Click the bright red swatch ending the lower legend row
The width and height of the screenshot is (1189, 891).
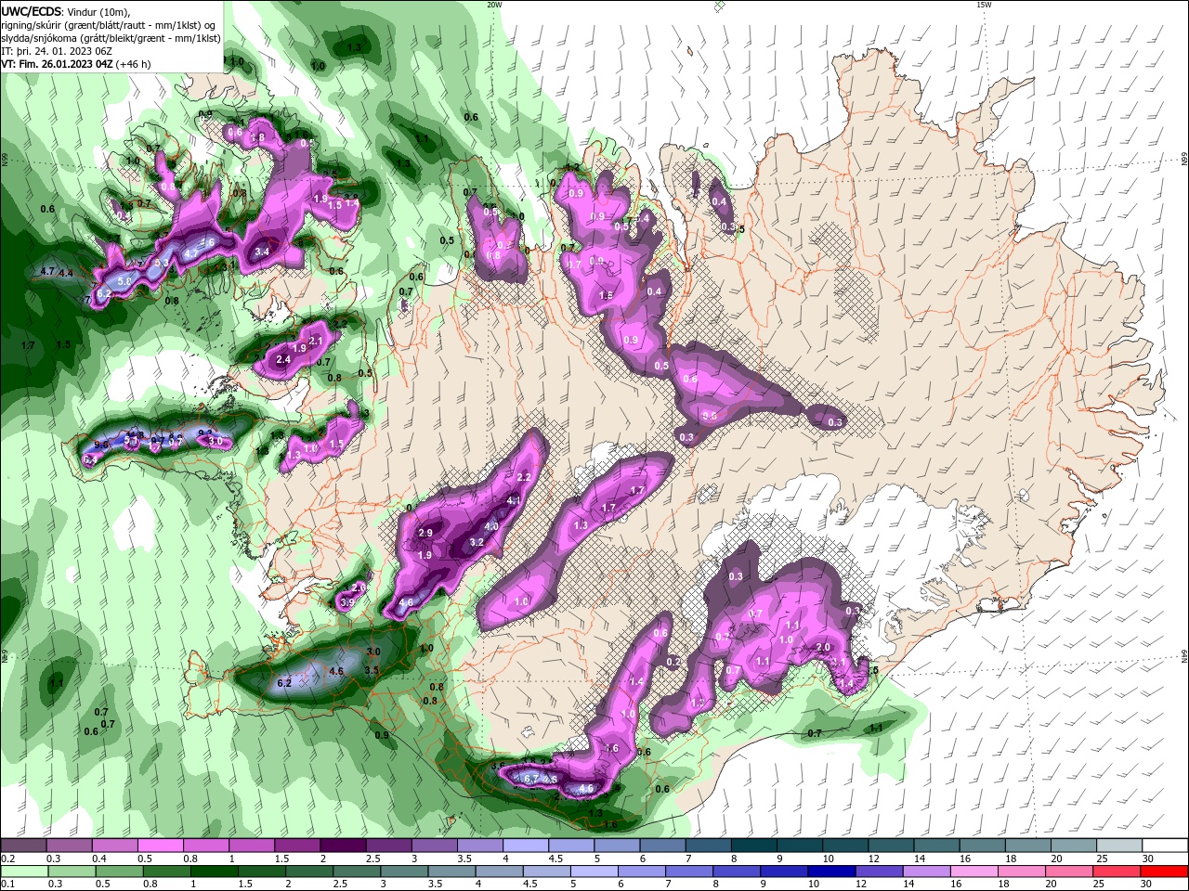click(x=1165, y=872)
